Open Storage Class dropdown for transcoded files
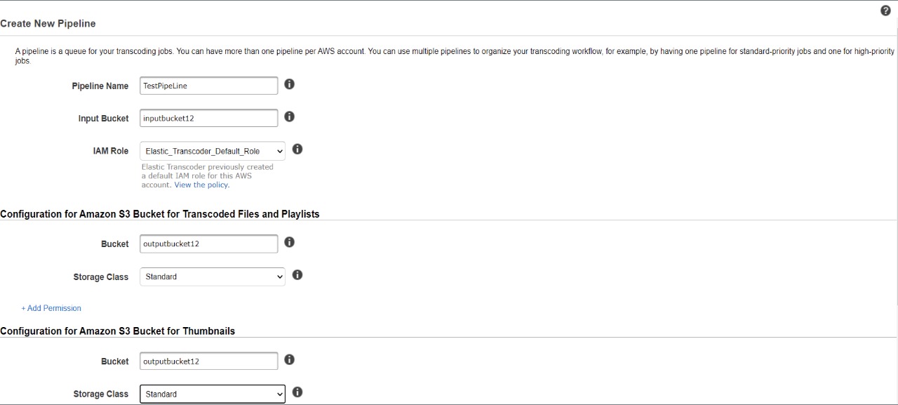The height and width of the screenshot is (405, 898). click(213, 277)
